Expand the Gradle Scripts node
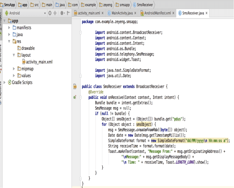 4,83
